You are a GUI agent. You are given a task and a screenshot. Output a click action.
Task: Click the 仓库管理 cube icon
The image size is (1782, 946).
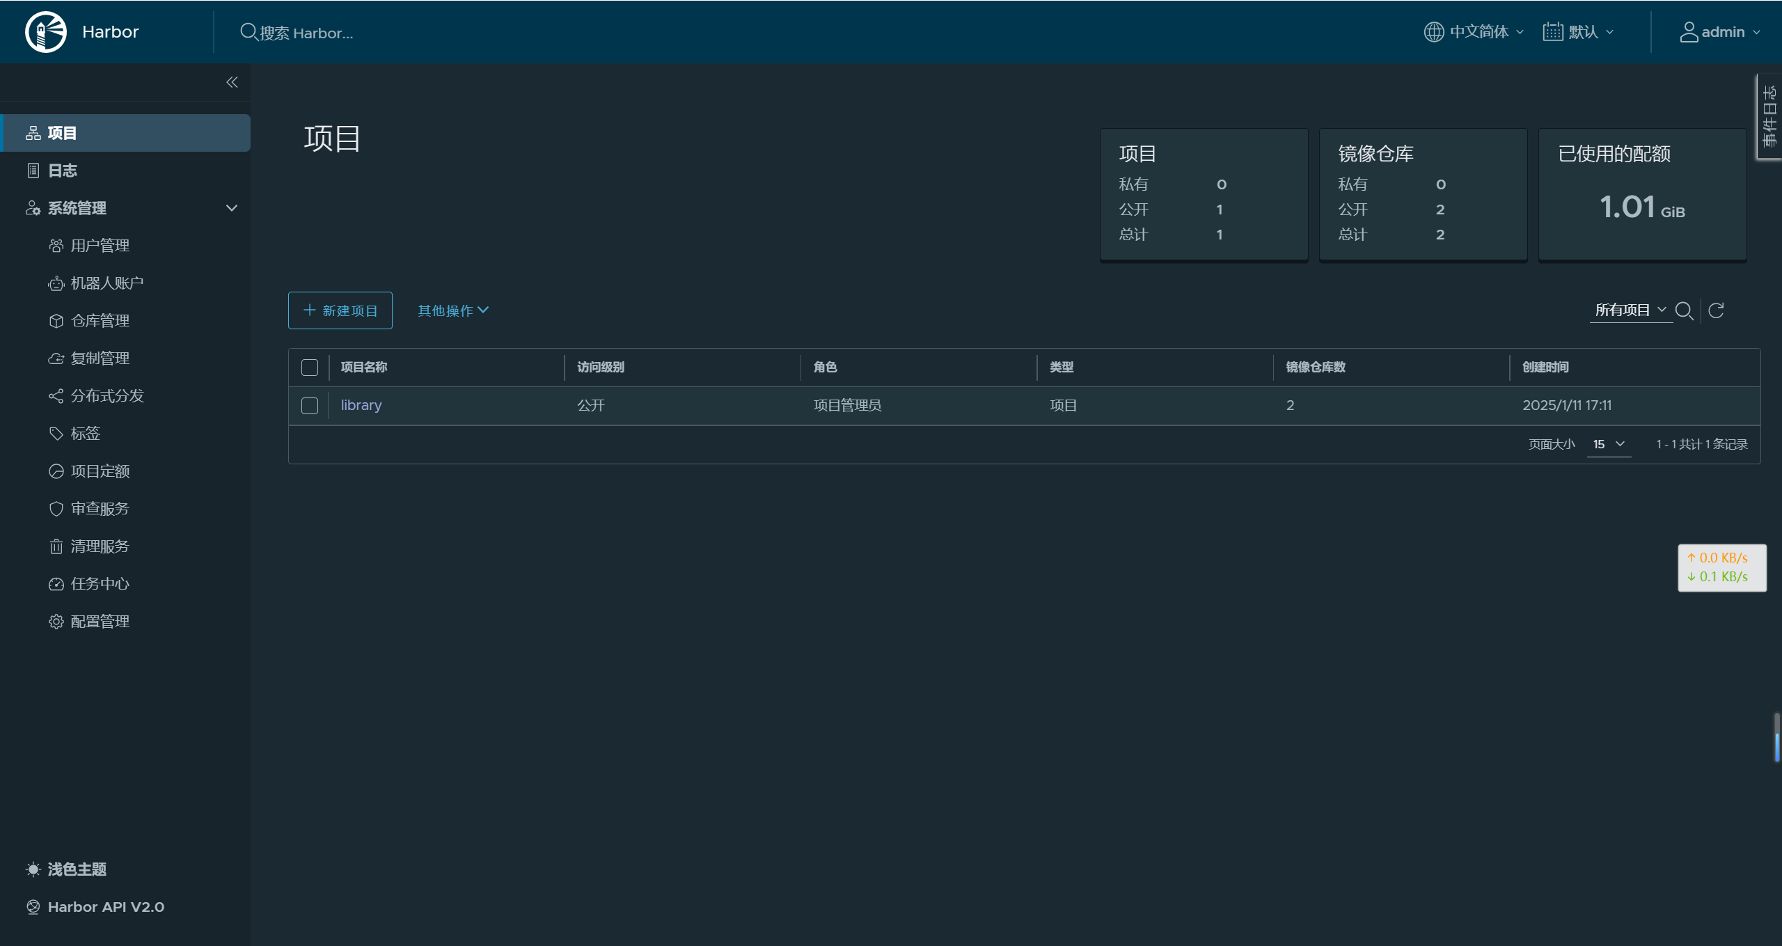pos(56,321)
